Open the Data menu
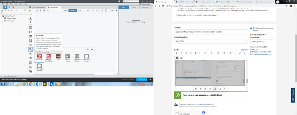 [x=16, y=4]
